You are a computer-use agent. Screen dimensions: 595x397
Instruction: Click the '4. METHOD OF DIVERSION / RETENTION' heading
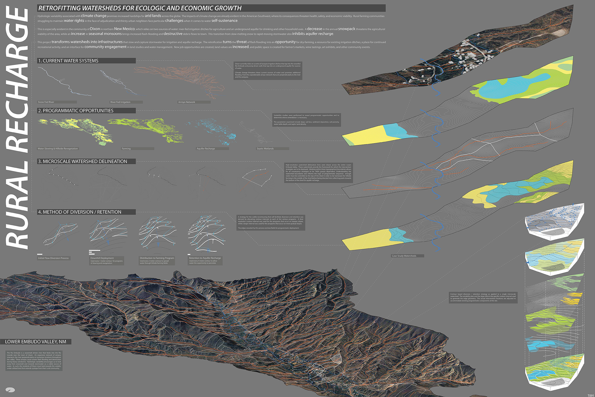[80, 212]
